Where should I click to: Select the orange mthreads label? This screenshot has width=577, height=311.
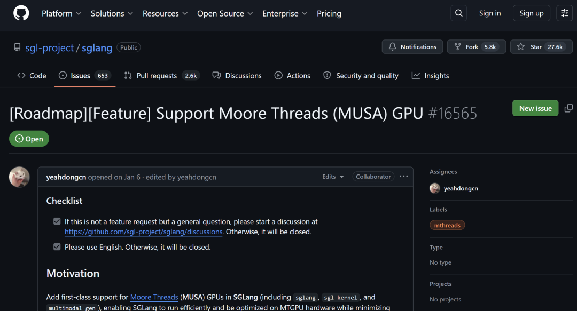pos(447,225)
